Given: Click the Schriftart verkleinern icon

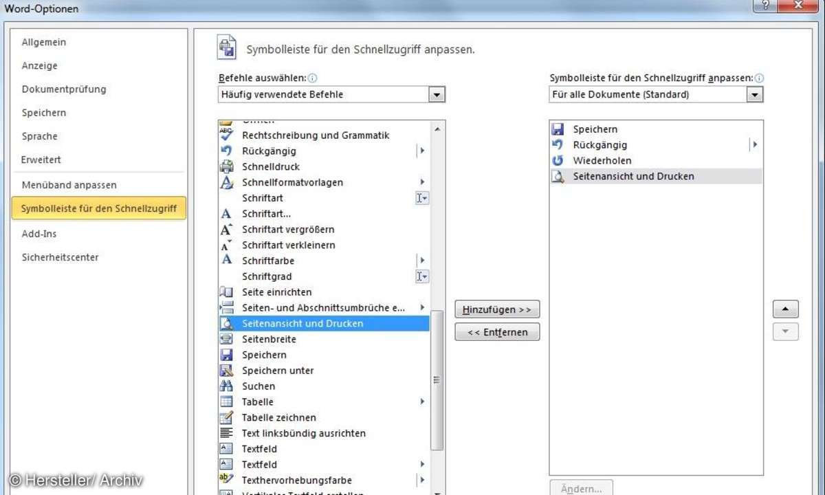Looking at the screenshot, I should [x=226, y=245].
